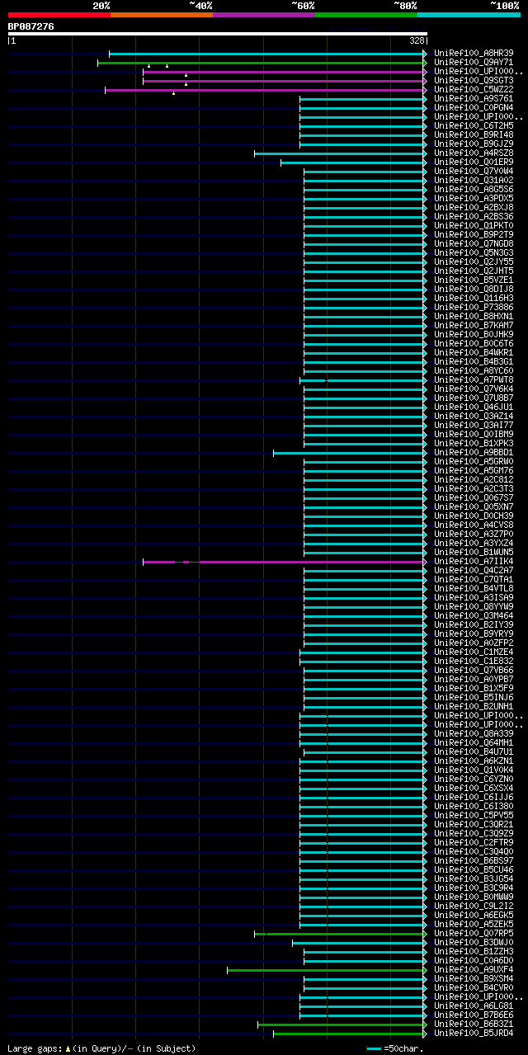The width and height of the screenshot is (528, 1055).
Task: Select the UniRef100_A7IIK4 label
Action: click(474, 561)
